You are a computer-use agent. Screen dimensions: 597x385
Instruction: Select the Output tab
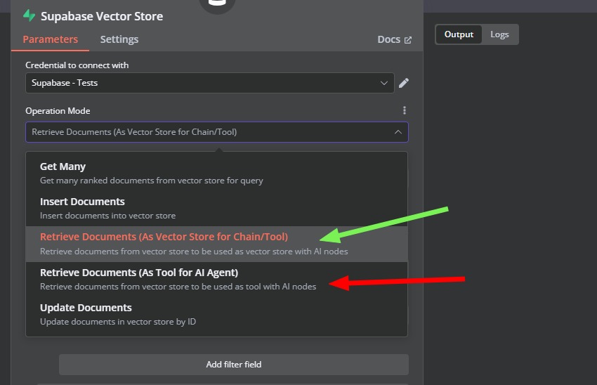point(459,34)
